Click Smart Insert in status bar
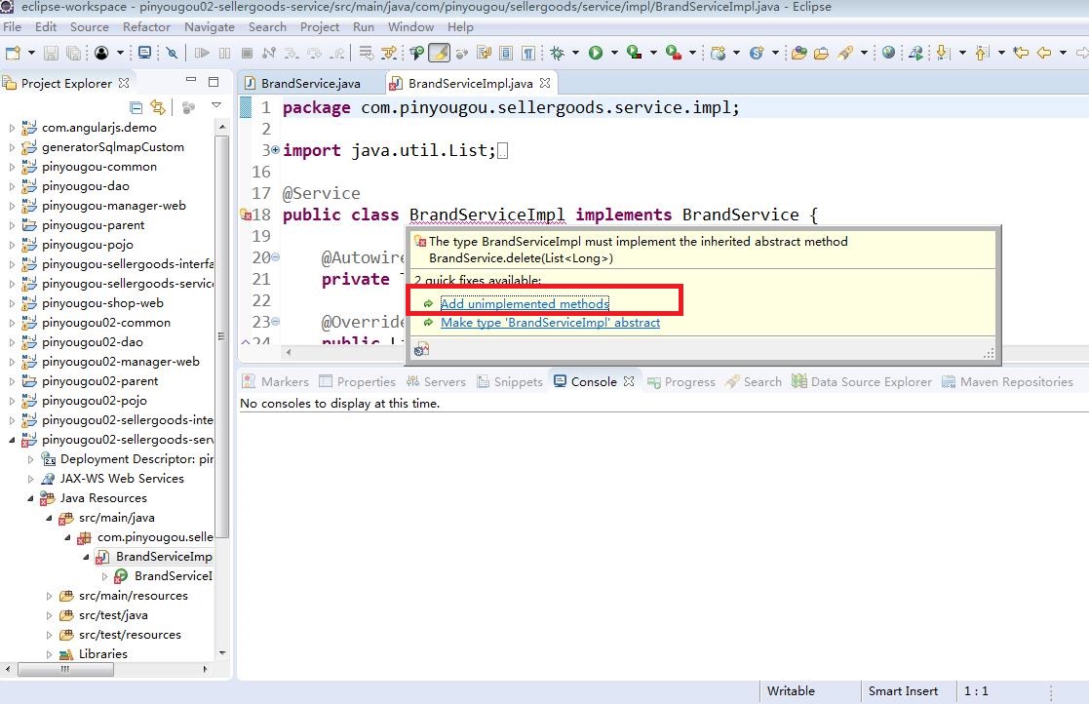Viewport: 1089px width, 704px height. tap(903, 690)
